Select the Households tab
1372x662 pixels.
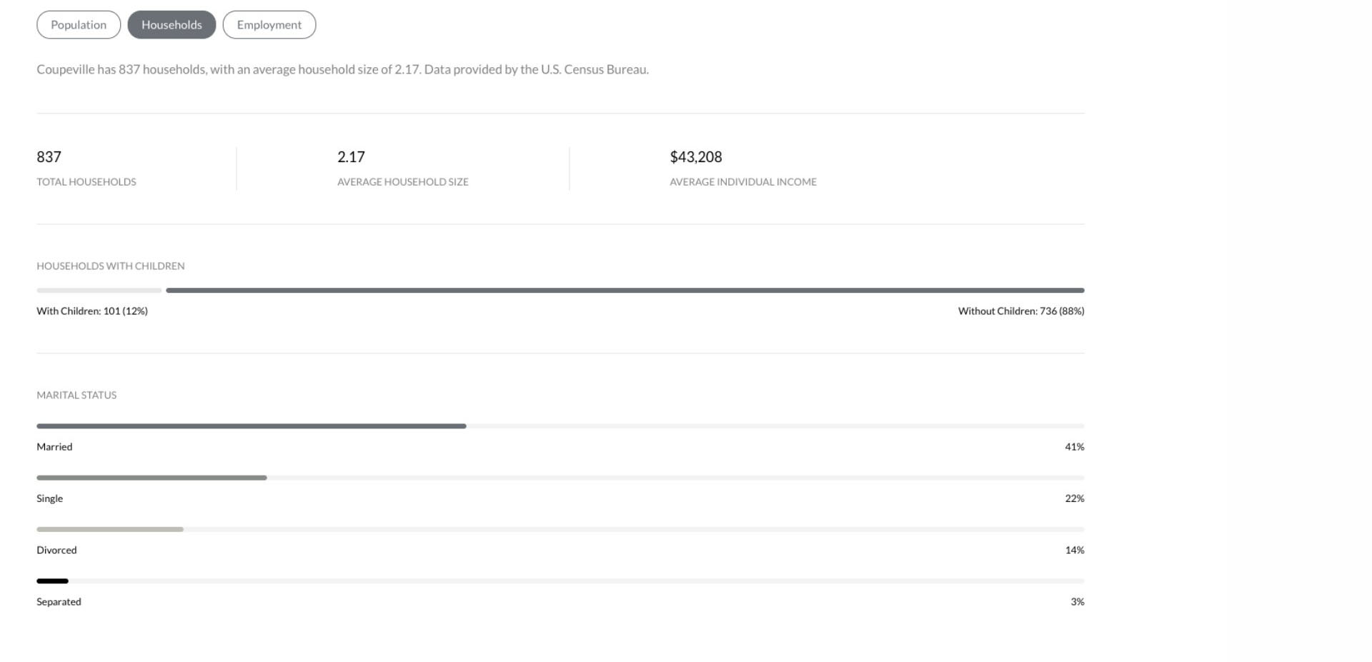pos(171,25)
